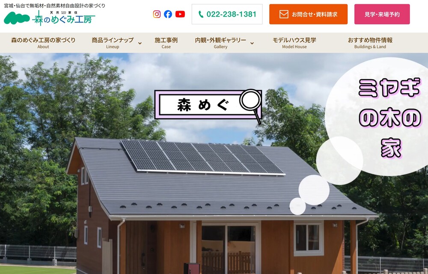Open おすすめ物件情報 Buildings & Land
The image size is (428, 274).
(x=370, y=43)
